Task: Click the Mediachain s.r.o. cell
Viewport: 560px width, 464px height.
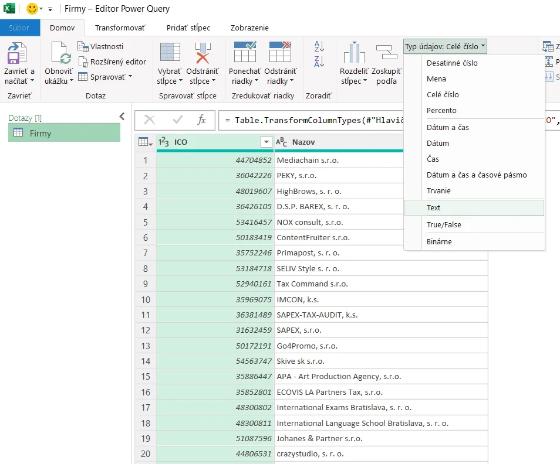Action: tap(339, 161)
